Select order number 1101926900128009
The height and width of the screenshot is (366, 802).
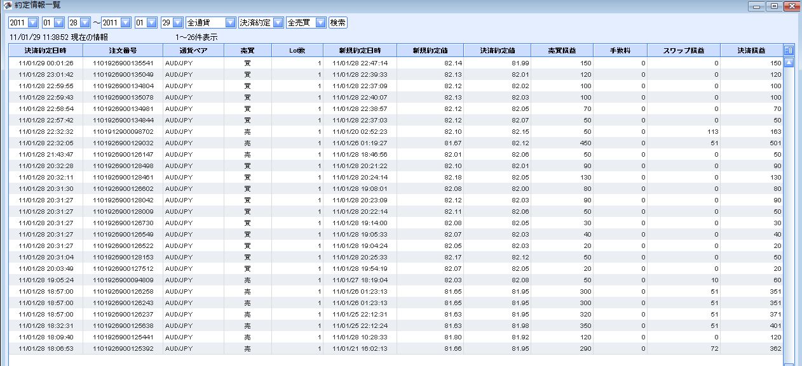(123, 211)
